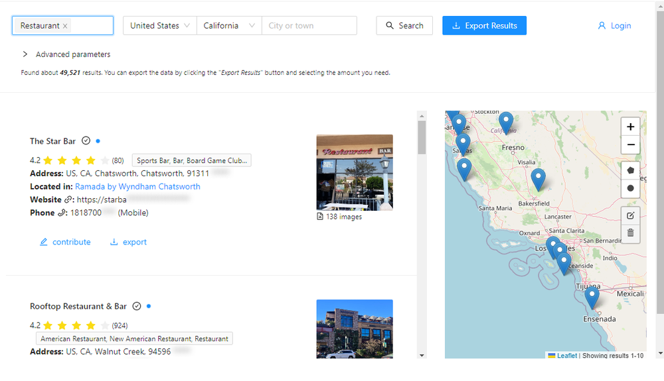Open the Login link

[614, 26]
